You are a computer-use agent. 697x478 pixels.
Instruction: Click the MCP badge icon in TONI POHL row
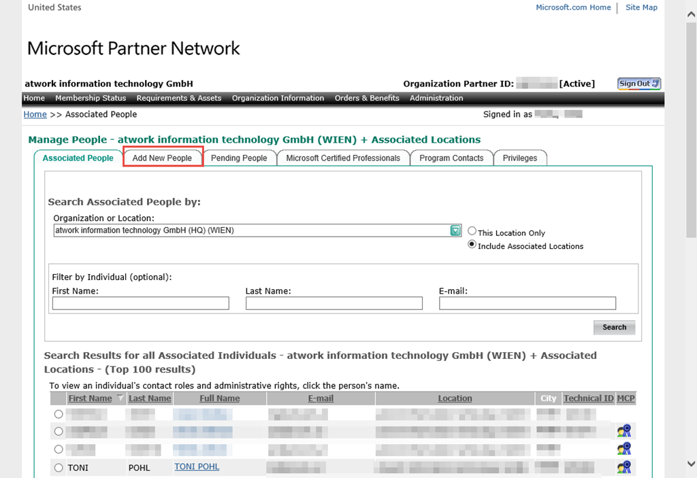[623, 467]
